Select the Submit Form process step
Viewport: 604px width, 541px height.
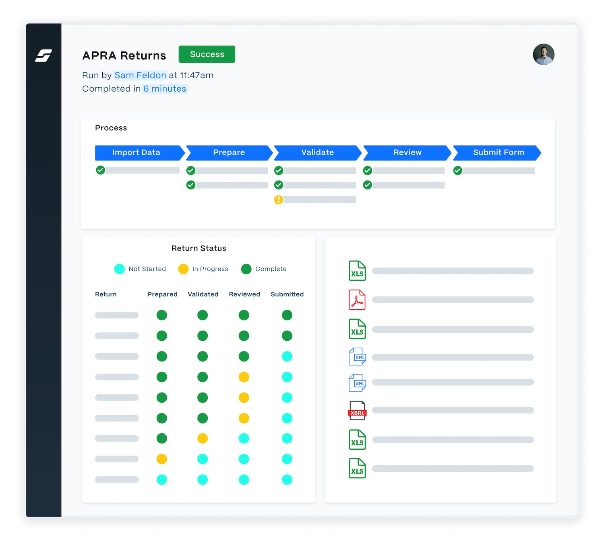pyautogui.click(x=497, y=153)
